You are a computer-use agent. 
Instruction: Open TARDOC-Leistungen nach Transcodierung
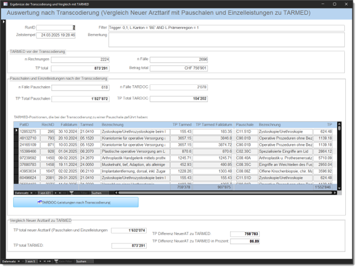click(76, 202)
